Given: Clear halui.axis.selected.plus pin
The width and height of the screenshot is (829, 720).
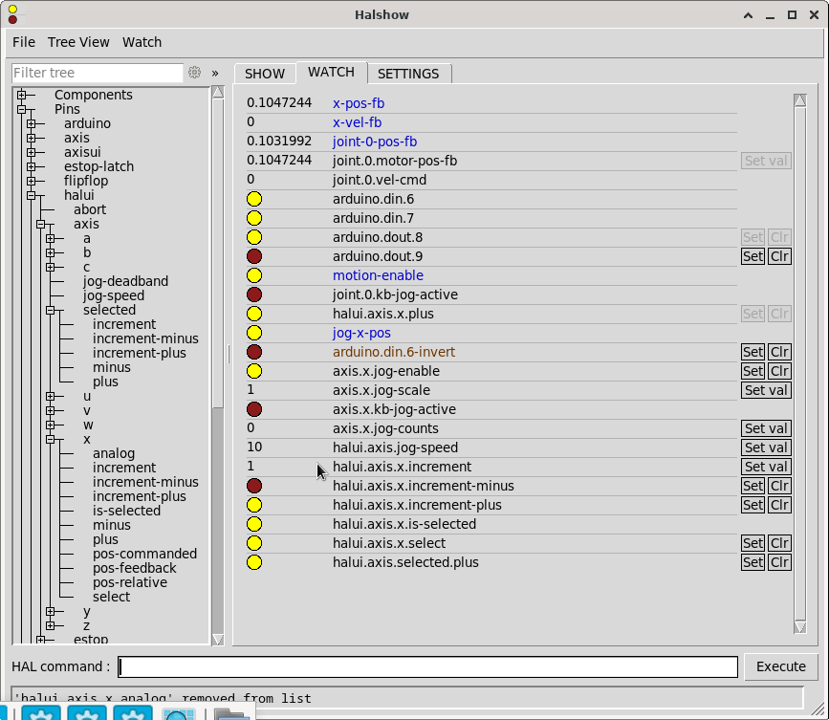Looking at the screenshot, I should [x=779, y=562].
